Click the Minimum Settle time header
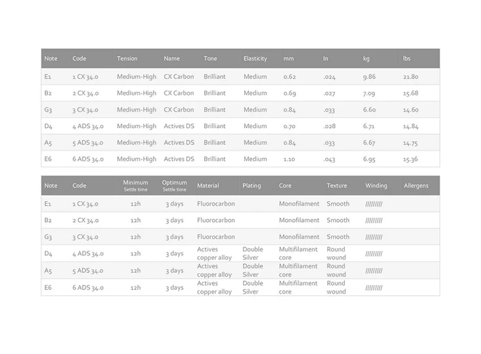 (135, 185)
